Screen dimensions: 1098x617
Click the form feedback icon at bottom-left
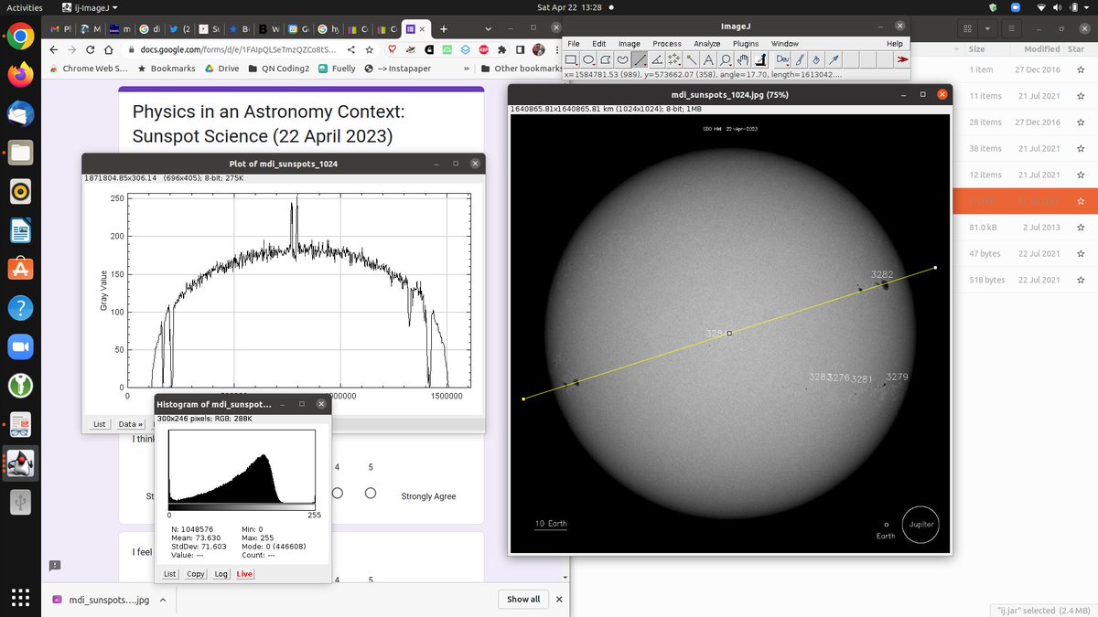point(55,566)
